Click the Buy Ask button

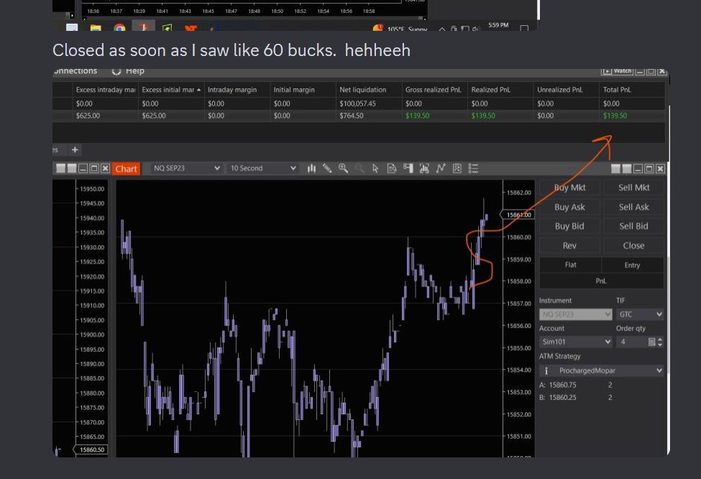(x=569, y=207)
